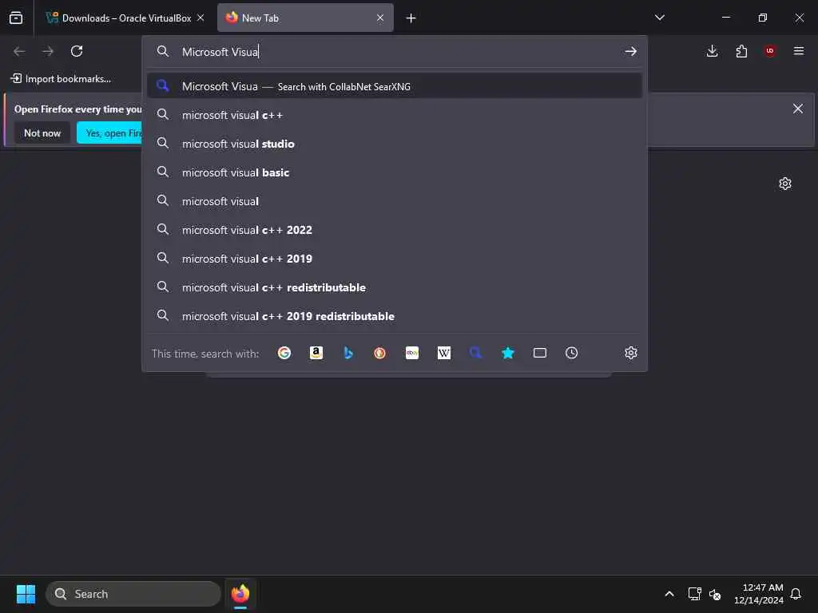This screenshot has height=613, width=818.
Task: Select suggestion microsoft visual c++
Action: tap(395, 115)
